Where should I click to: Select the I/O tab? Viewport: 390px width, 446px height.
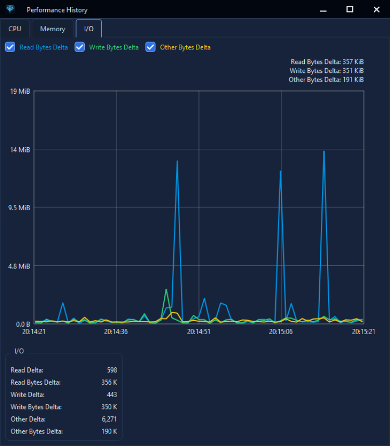tap(89, 29)
